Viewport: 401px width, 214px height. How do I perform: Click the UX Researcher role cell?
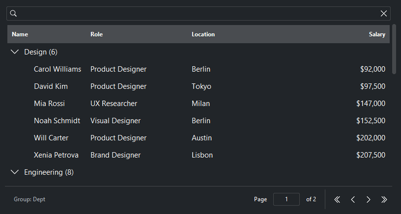pos(114,104)
